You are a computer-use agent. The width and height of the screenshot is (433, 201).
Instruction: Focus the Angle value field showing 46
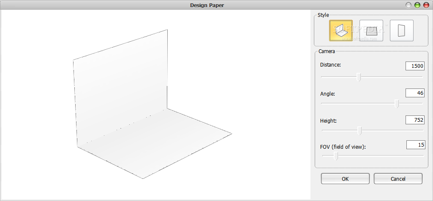click(x=415, y=93)
